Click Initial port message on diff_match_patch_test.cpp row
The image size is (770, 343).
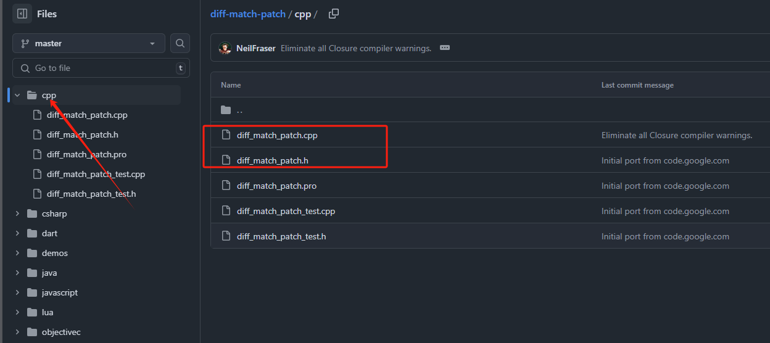tap(665, 211)
